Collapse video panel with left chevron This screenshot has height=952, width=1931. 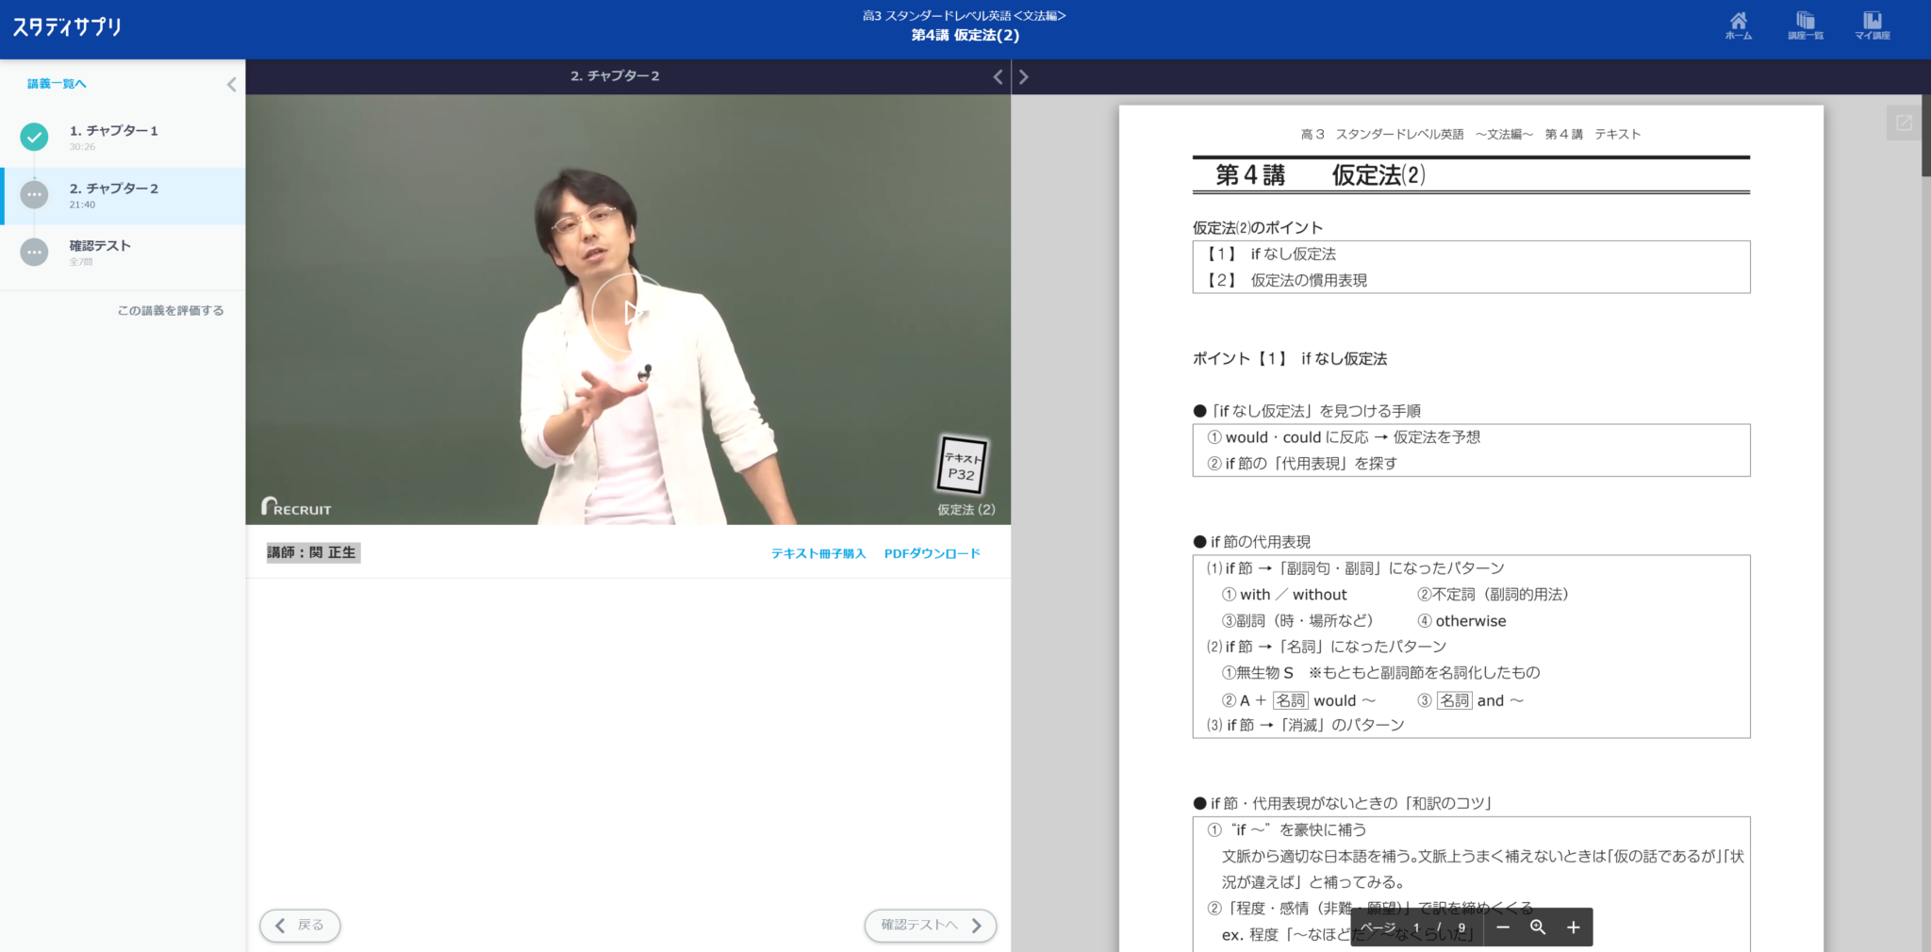pyautogui.click(x=998, y=77)
